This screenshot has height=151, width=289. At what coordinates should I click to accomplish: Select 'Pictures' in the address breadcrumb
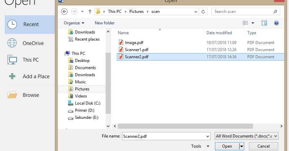click(x=137, y=12)
